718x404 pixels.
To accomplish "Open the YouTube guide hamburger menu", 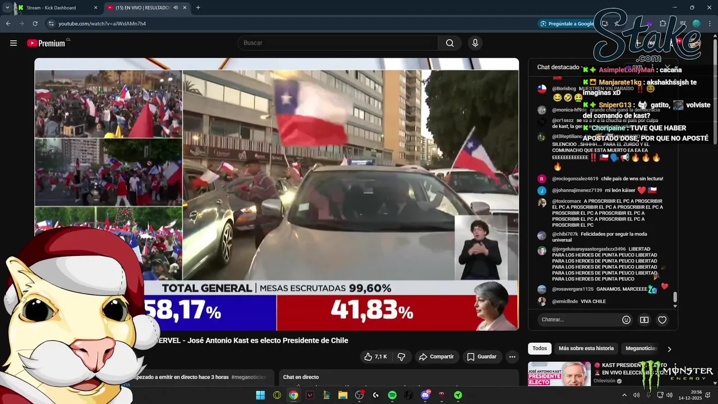I will (13, 43).
